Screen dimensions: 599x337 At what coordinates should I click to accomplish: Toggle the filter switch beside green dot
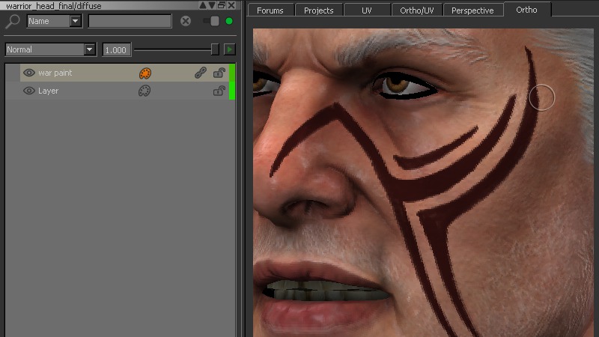211,21
